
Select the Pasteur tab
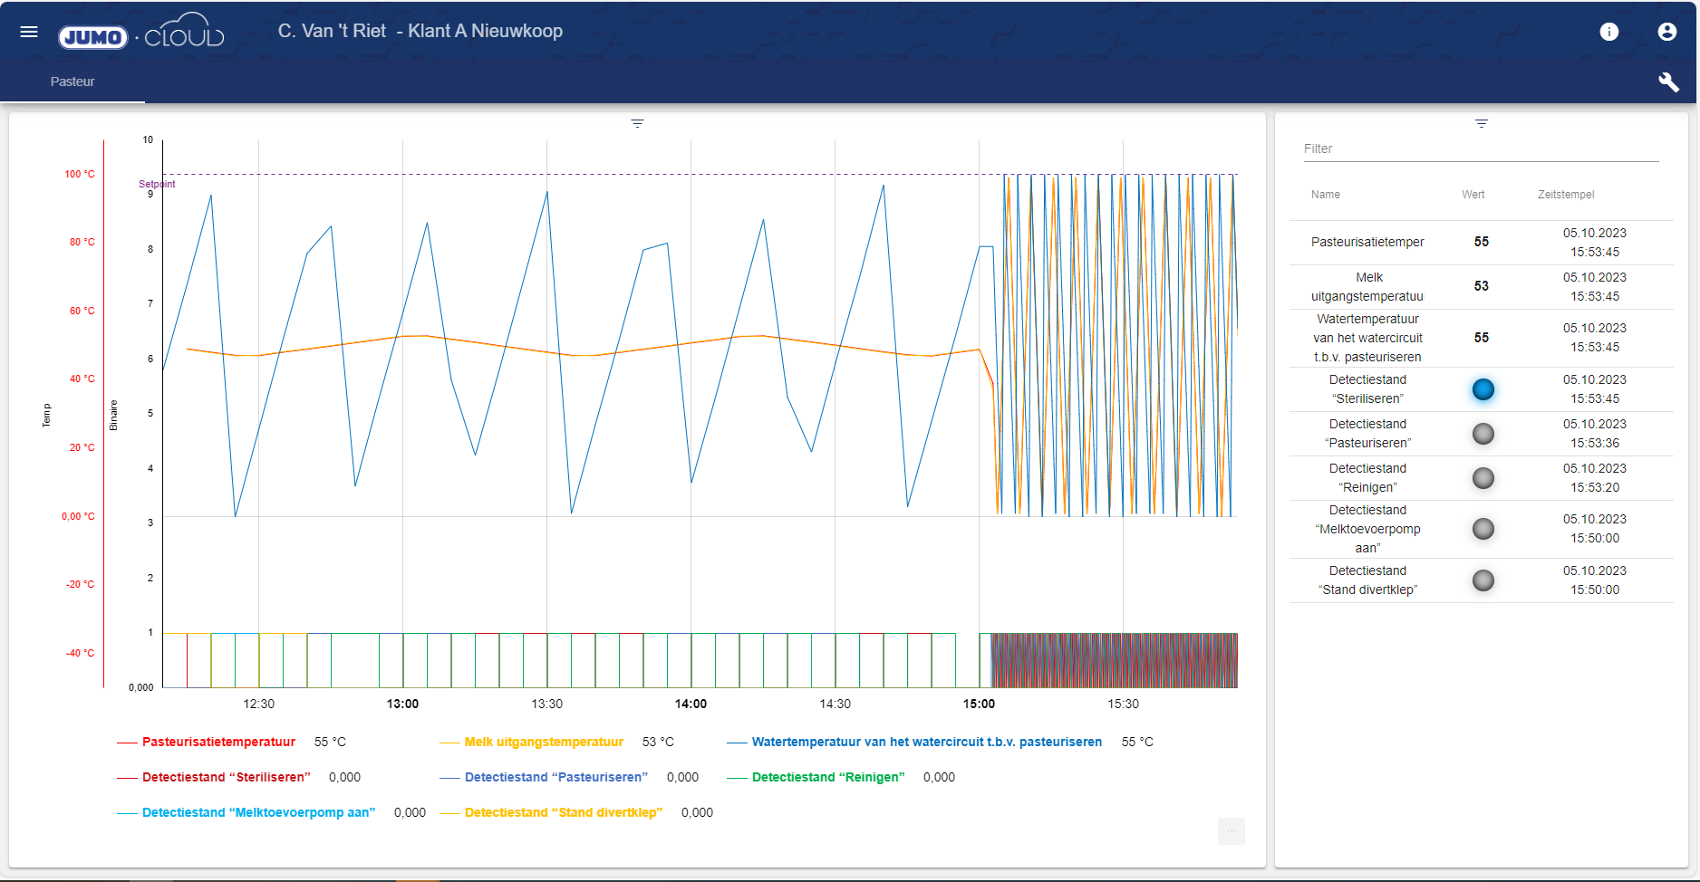pyautogui.click(x=72, y=81)
